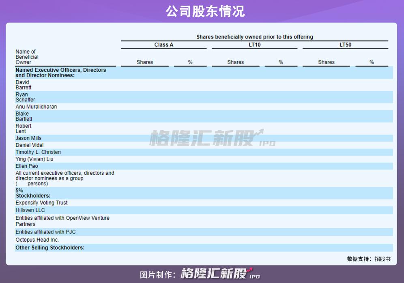Select the Jason Mills row

click(x=204, y=138)
